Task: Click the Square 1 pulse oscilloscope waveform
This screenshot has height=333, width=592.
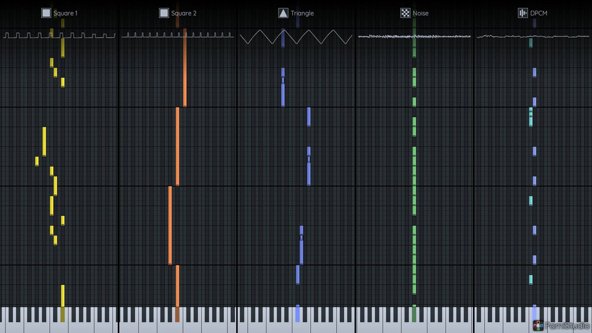Action: coord(59,36)
